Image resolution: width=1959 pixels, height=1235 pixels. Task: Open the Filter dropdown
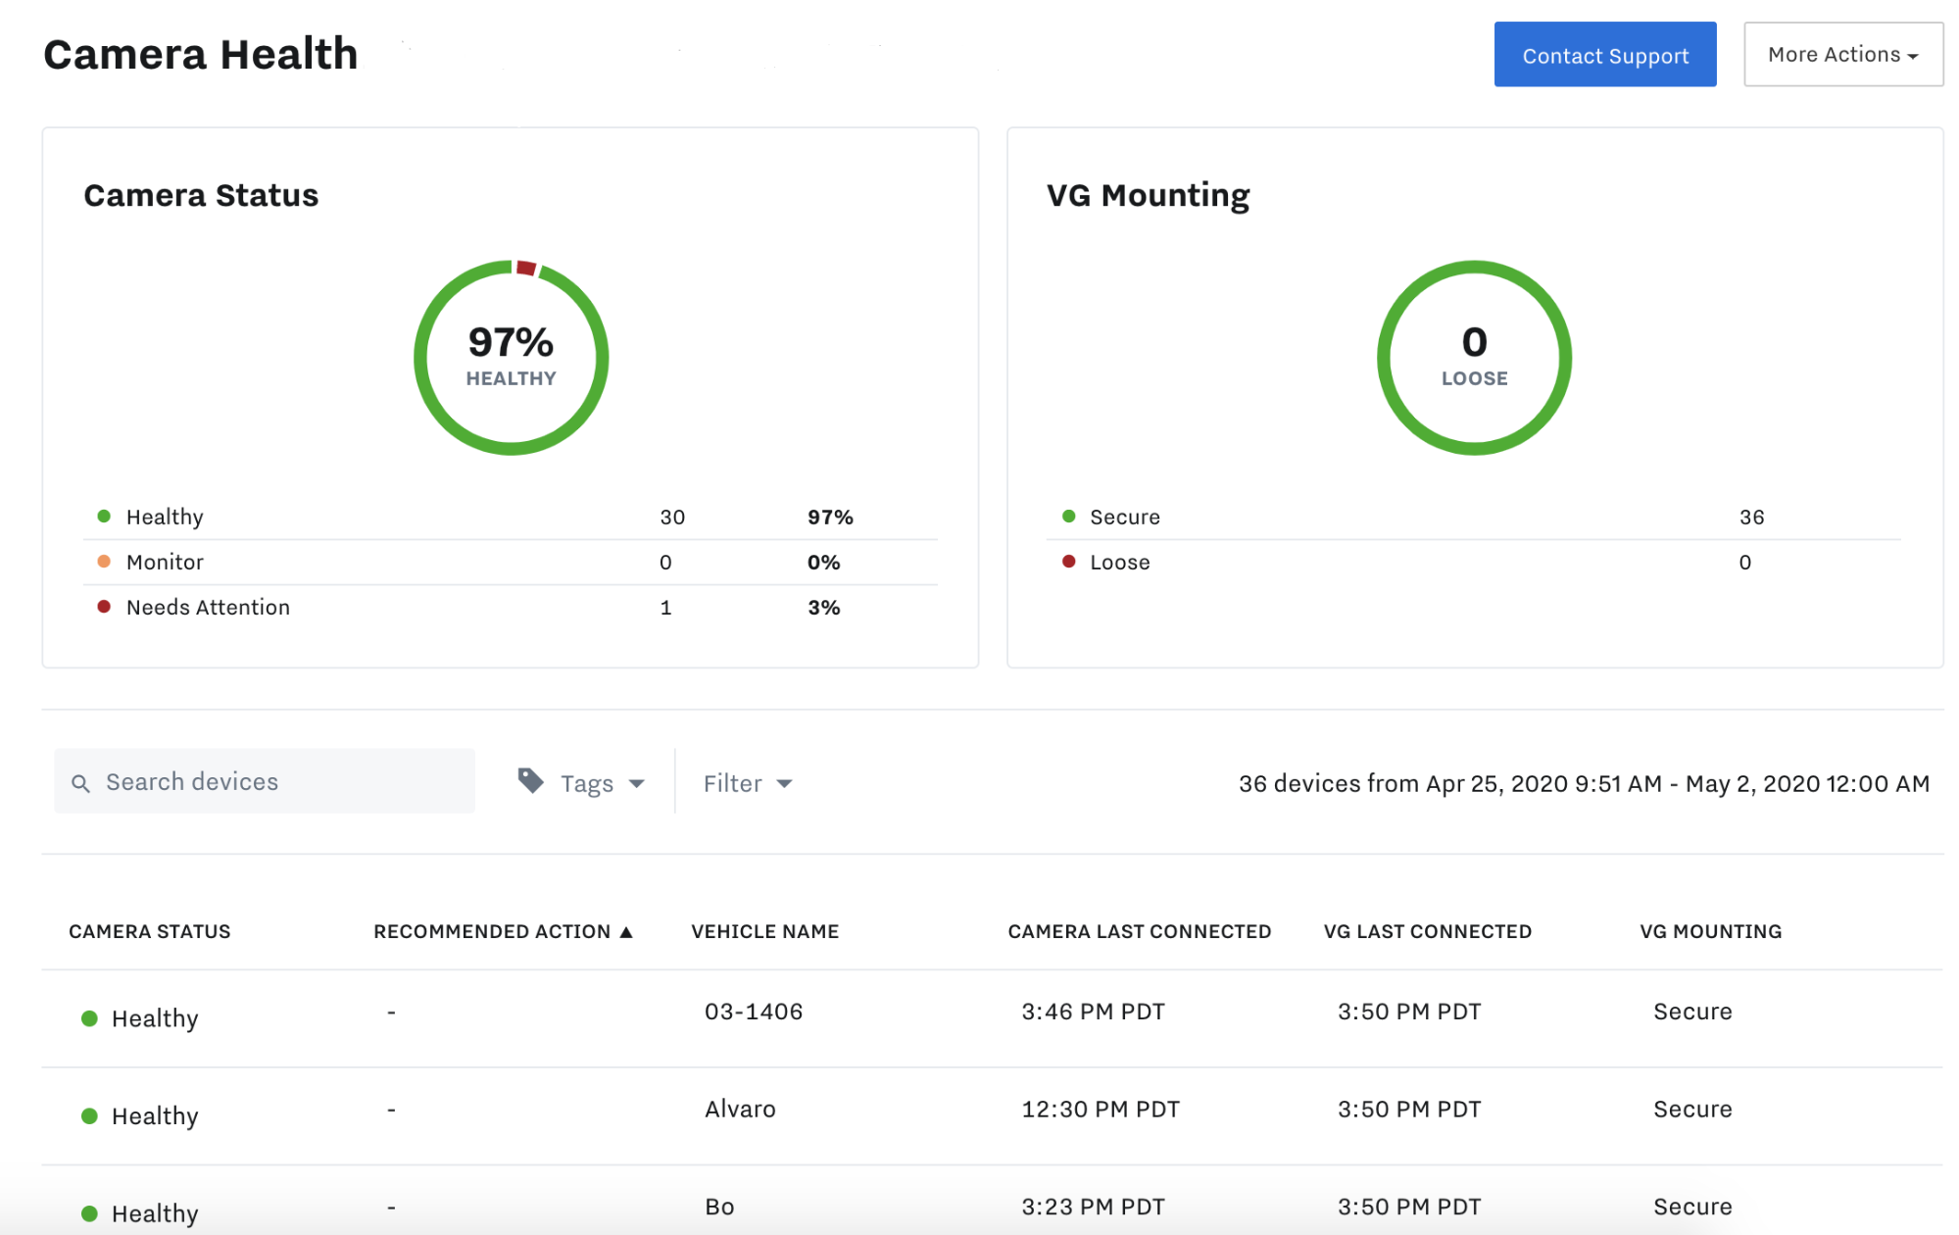coord(747,783)
